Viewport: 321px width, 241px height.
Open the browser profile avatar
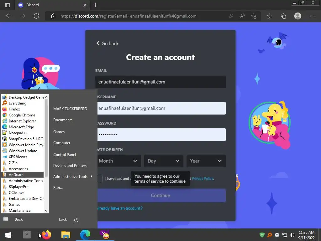pyautogui.click(x=298, y=16)
